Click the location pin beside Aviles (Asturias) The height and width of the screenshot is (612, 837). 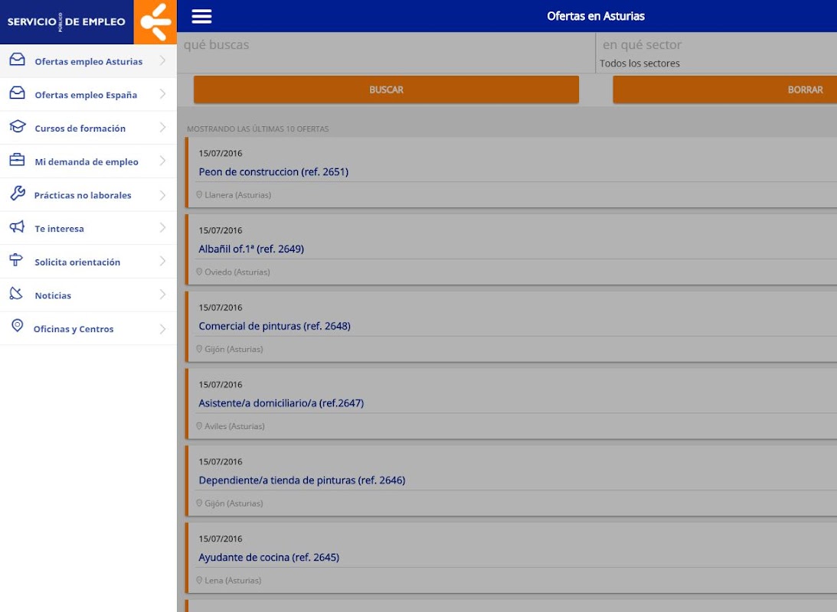point(199,426)
